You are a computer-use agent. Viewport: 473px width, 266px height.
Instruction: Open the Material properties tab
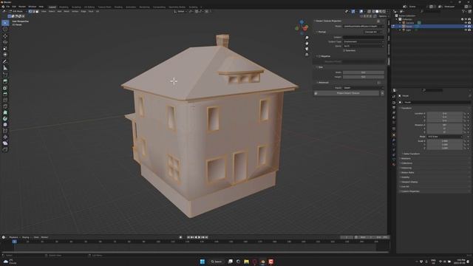point(394,165)
